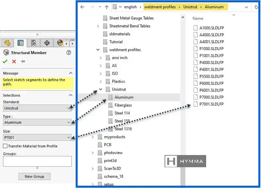Click weldment profiles breadcrumb in address bar
This screenshot has height=188, width=261.
point(160,7)
